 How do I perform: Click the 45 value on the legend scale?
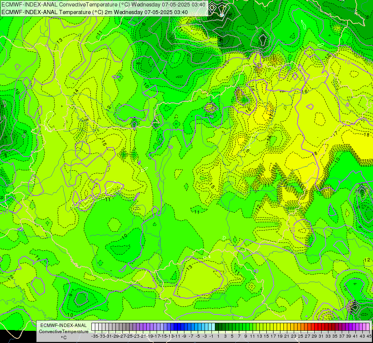point(369,336)
